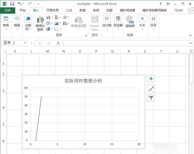Screen dimensions: 194x154
Task: Collapse the ribbon with the chevron
Action: click(190, 35)
